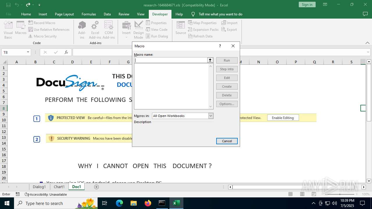Select the Chart1 sheet tab
Image resolution: width=372 pixels, height=209 pixels.
pos(59,187)
